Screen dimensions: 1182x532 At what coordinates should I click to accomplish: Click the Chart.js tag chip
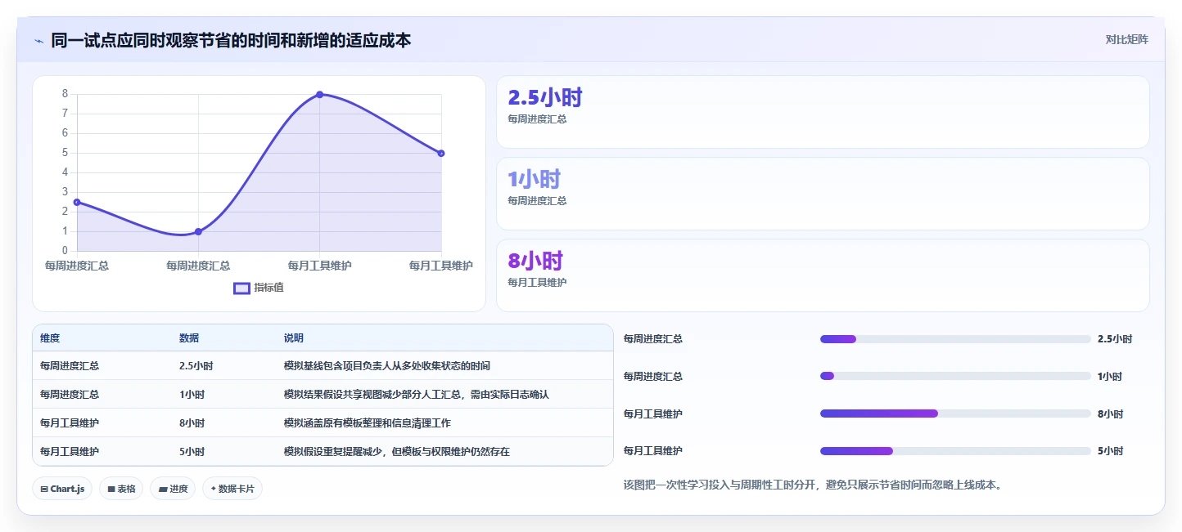coord(63,489)
